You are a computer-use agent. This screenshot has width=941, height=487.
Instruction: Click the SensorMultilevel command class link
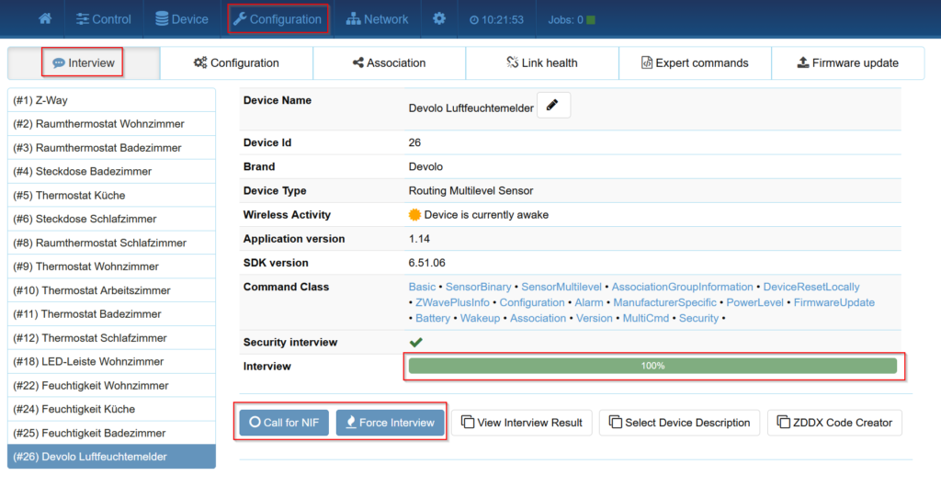(x=561, y=287)
